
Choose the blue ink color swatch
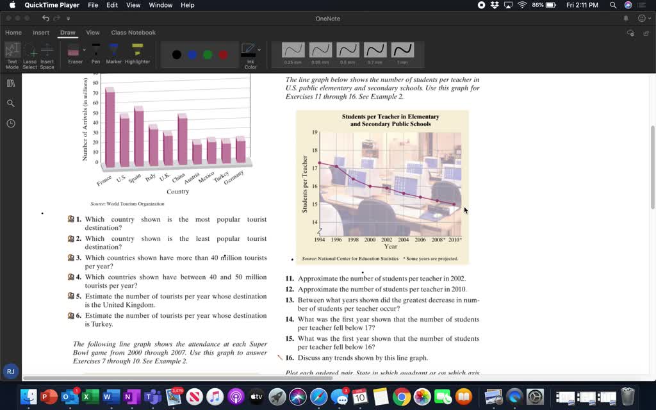[x=192, y=54]
